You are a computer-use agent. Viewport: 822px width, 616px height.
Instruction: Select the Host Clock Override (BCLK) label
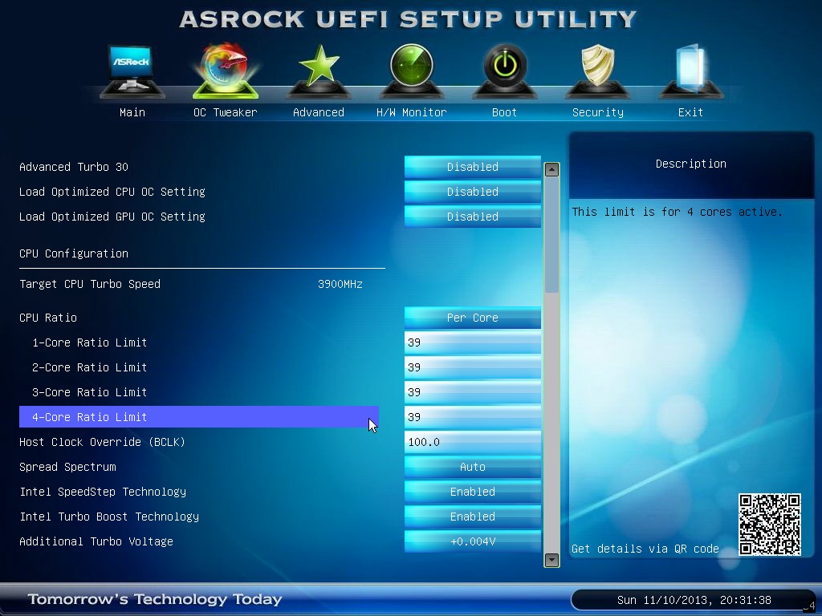(102, 442)
